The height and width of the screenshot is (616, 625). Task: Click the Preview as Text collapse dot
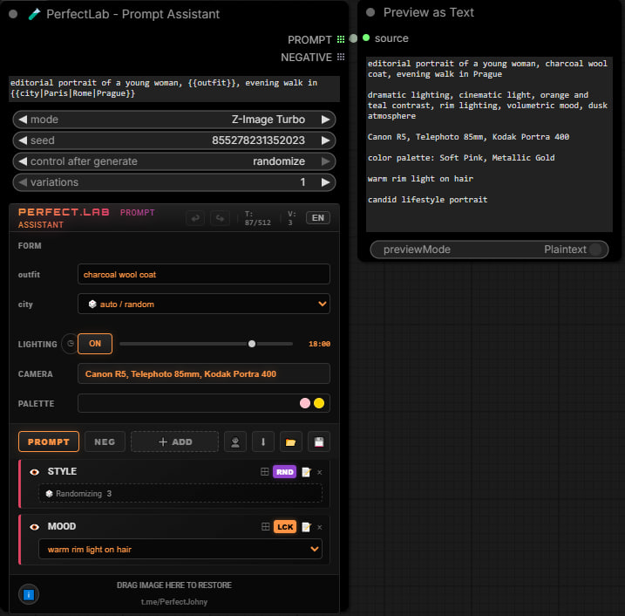(370, 12)
